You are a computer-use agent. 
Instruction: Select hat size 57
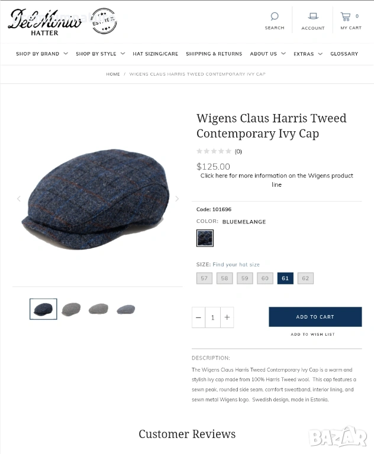tap(204, 278)
